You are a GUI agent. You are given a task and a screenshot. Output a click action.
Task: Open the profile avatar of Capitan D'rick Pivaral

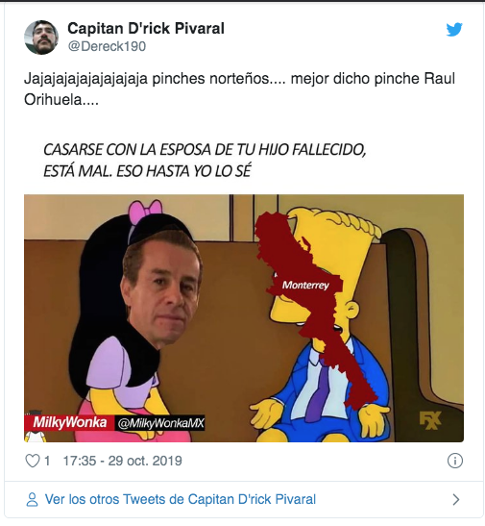pos(41,37)
